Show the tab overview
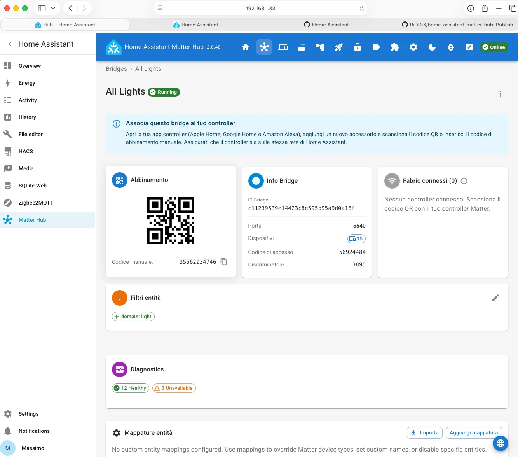 pyautogui.click(x=513, y=8)
